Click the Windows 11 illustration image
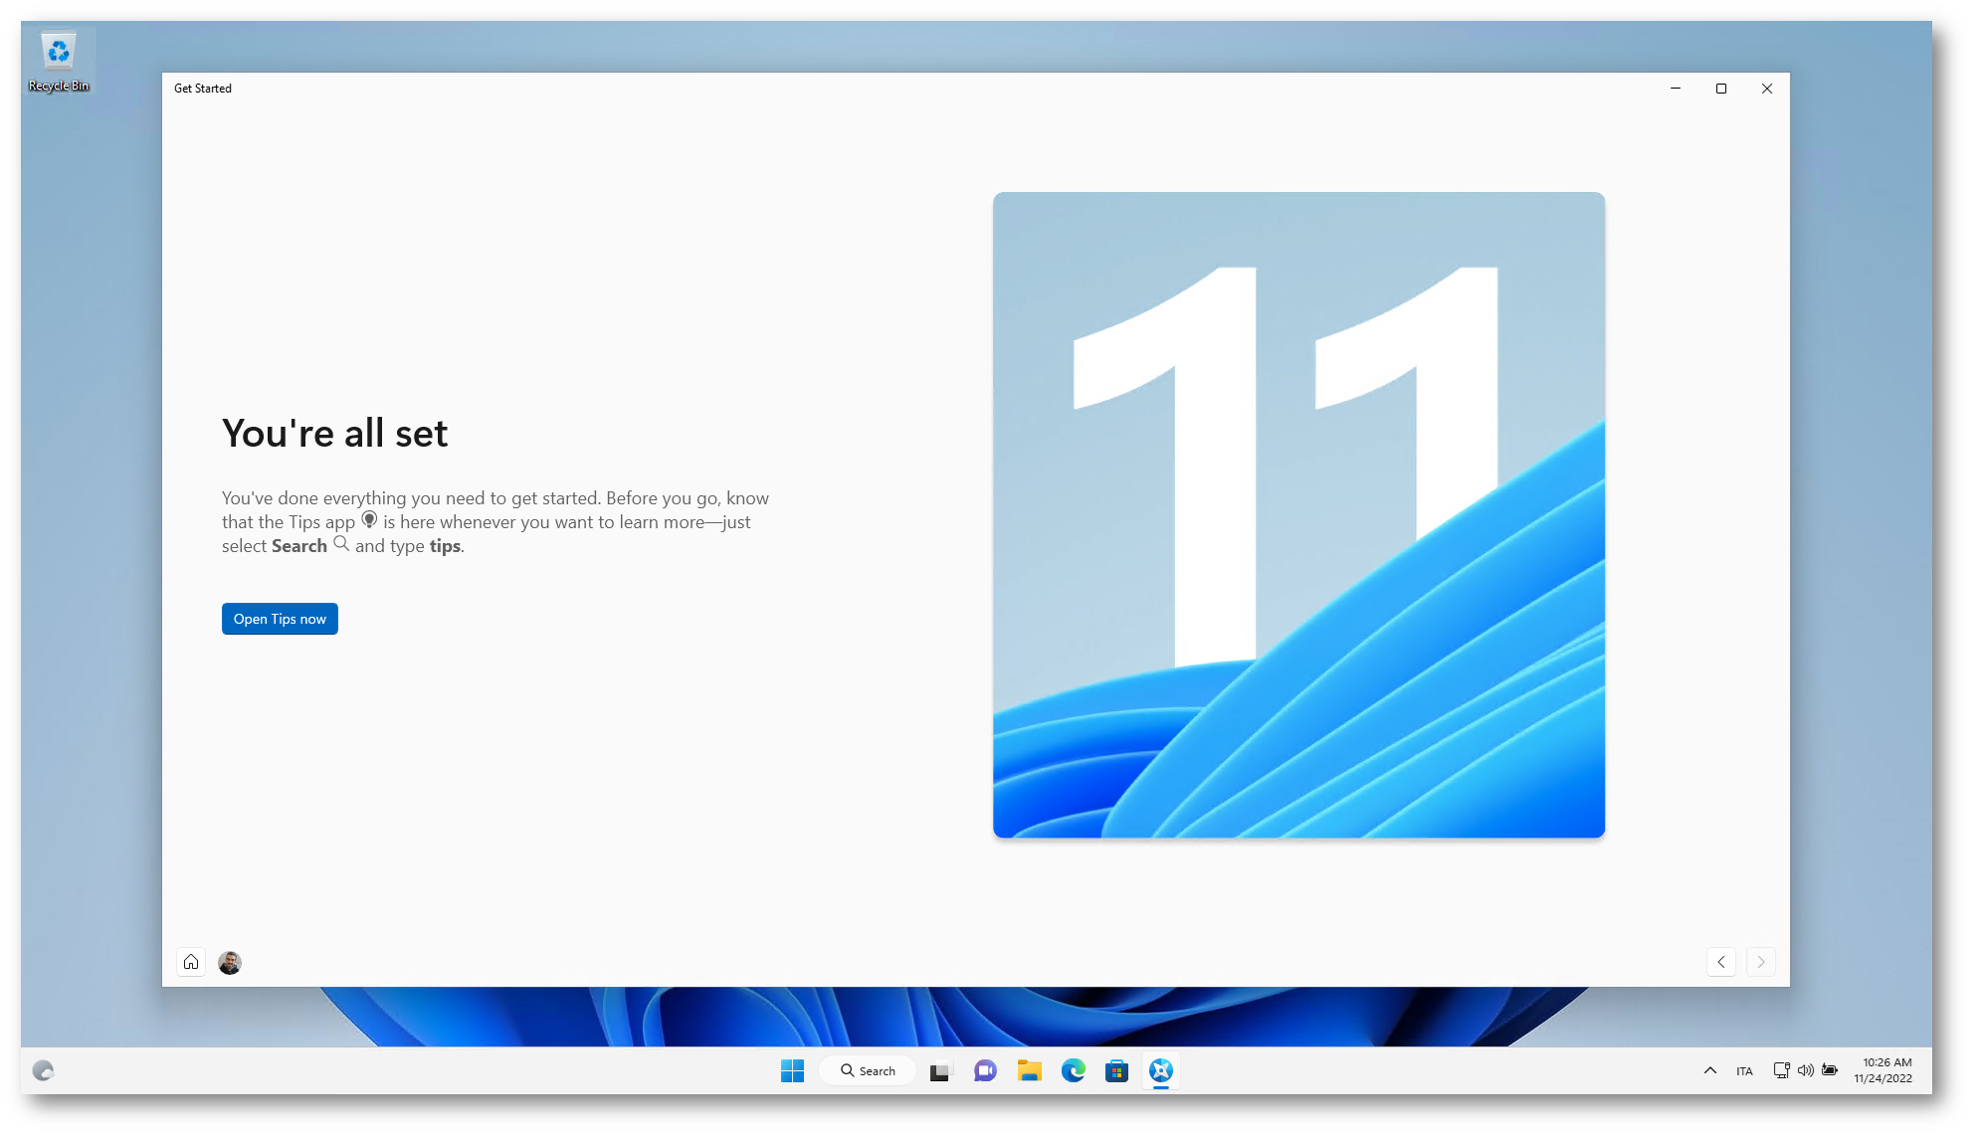 pos(1298,515)
